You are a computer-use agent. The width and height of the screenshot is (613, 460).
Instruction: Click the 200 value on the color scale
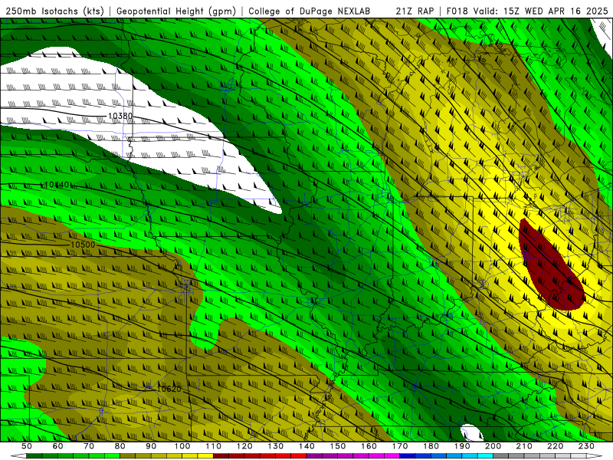tap(493, 446)
